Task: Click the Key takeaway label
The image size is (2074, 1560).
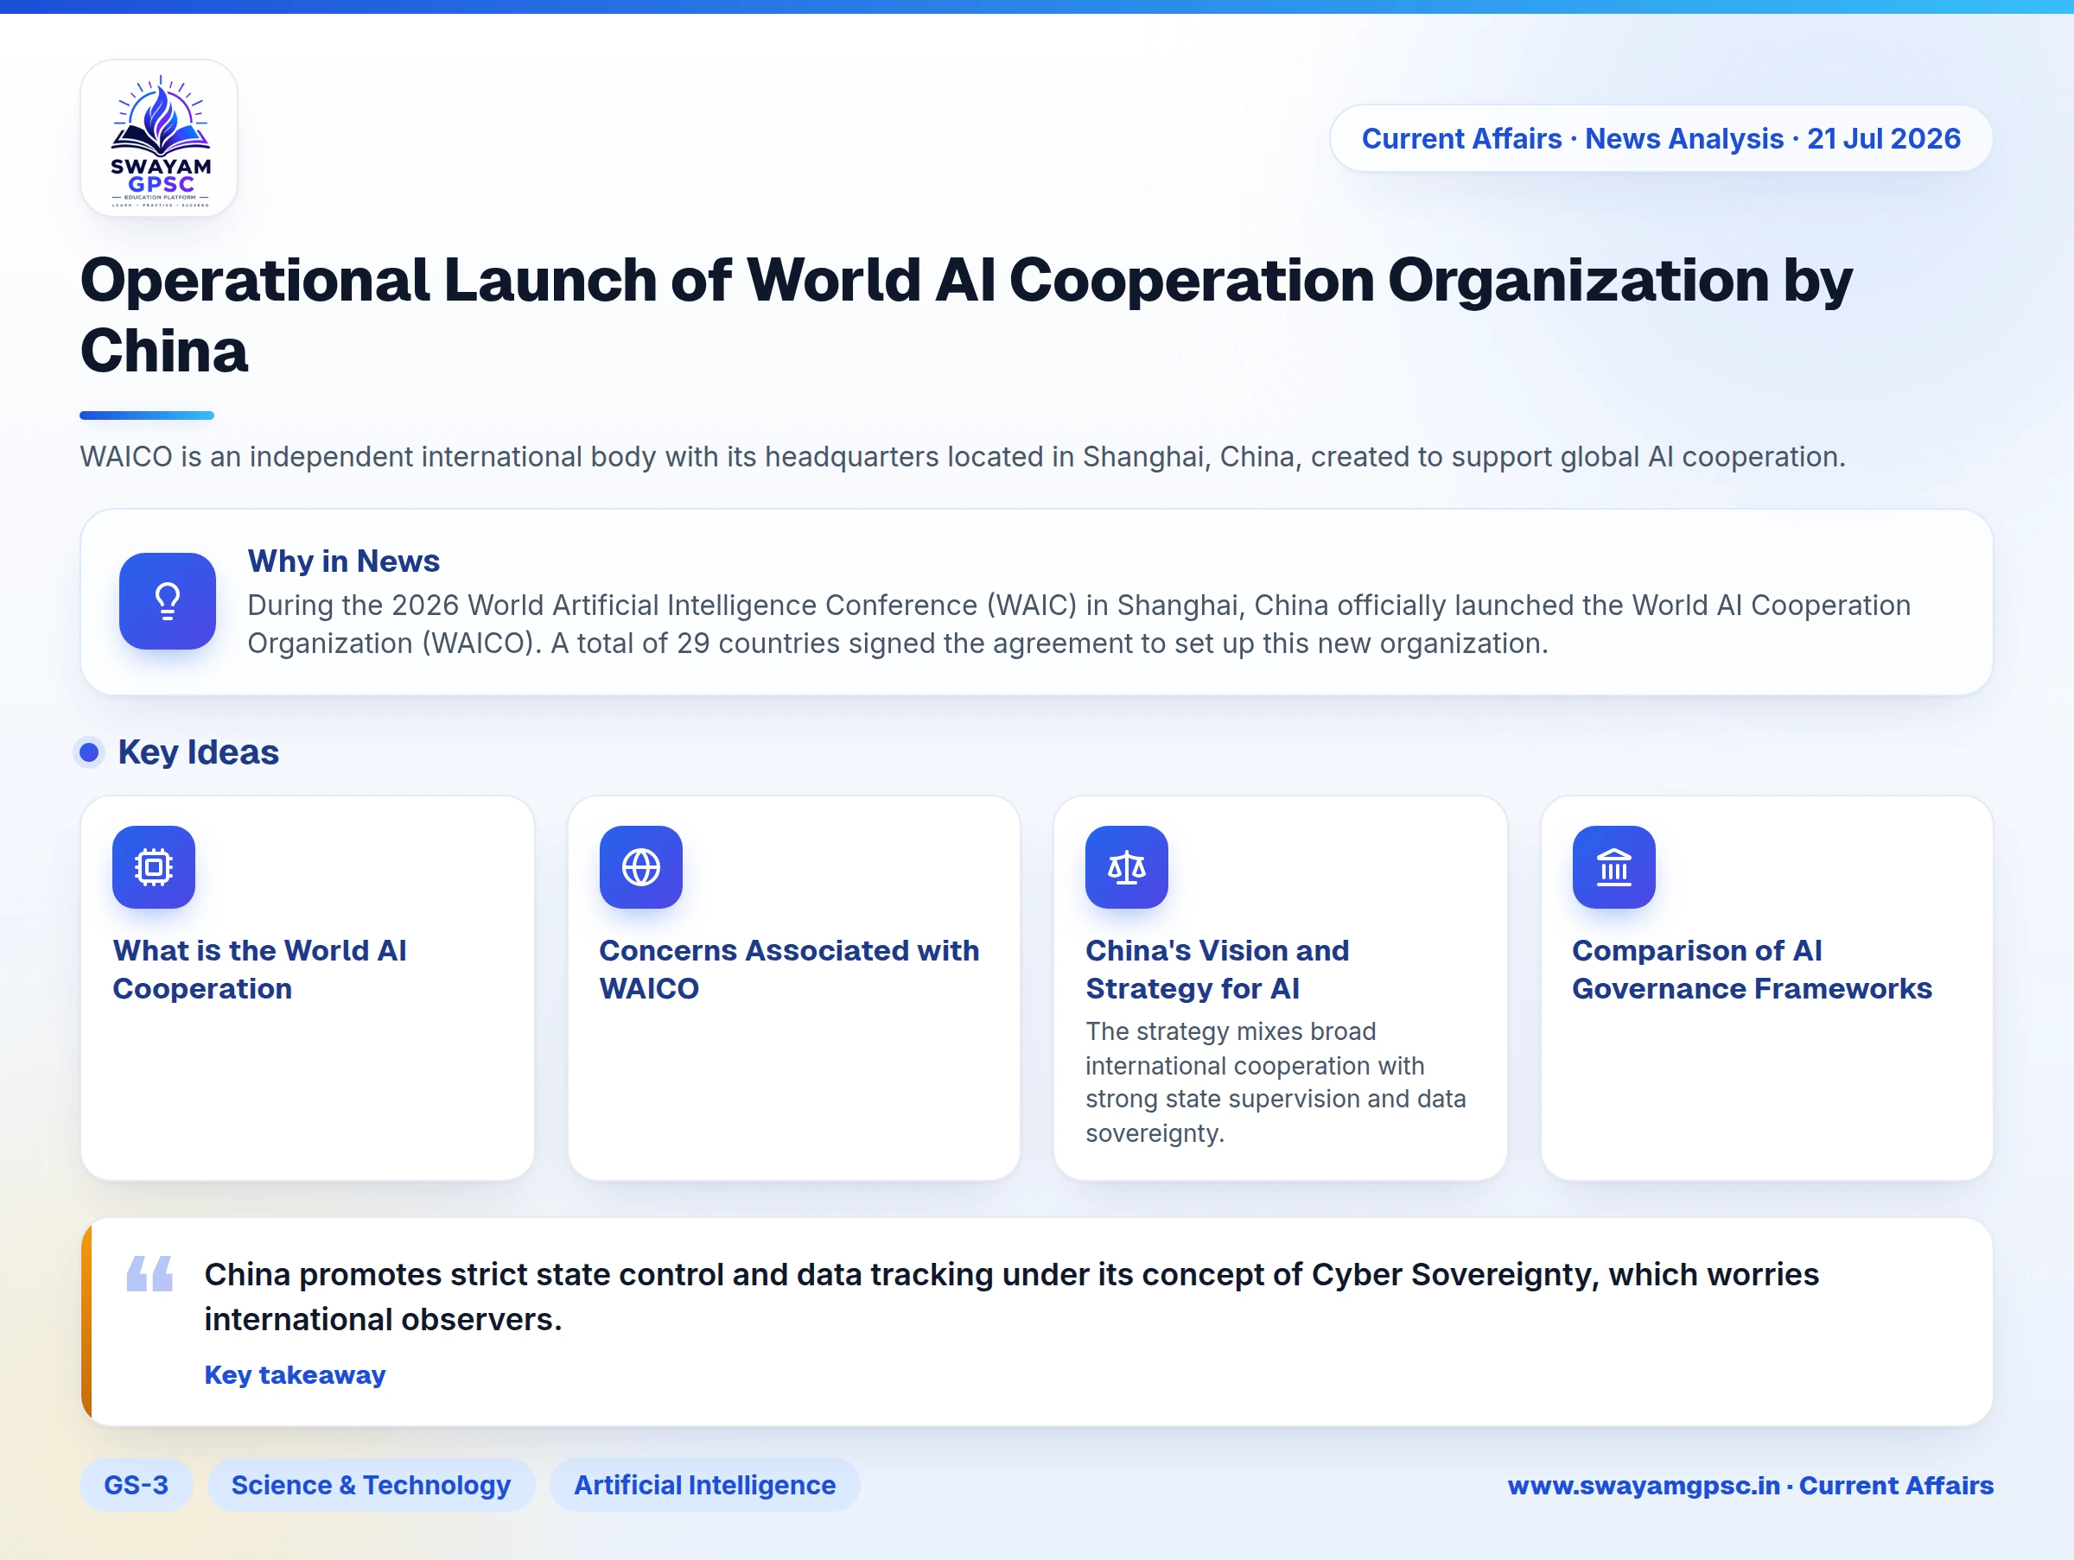Action: pyautogui.click(x=296, y=1374)
